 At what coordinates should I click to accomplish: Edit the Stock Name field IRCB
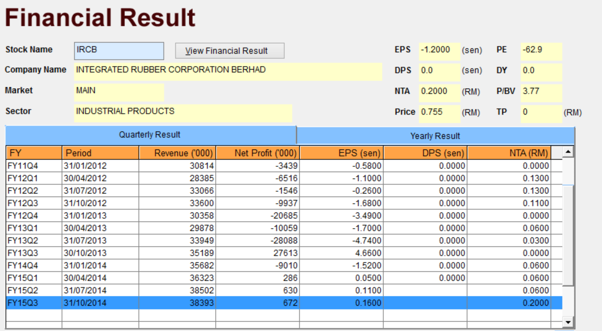(x=119, y=51)
